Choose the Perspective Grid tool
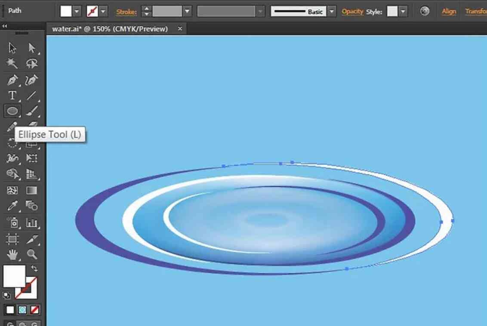The image size is (487, 326). point(32,174)
